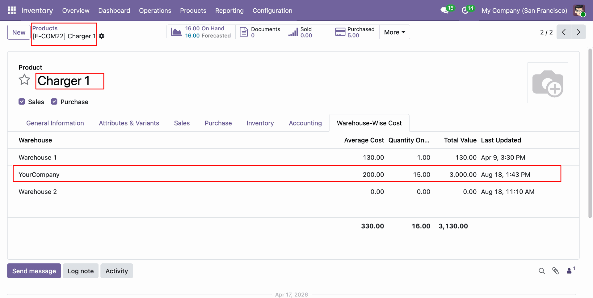Search chatter messages with magnifier icon
Viewport: 593px width, 298px height.
pyautogui.click(x=542, y=271)
